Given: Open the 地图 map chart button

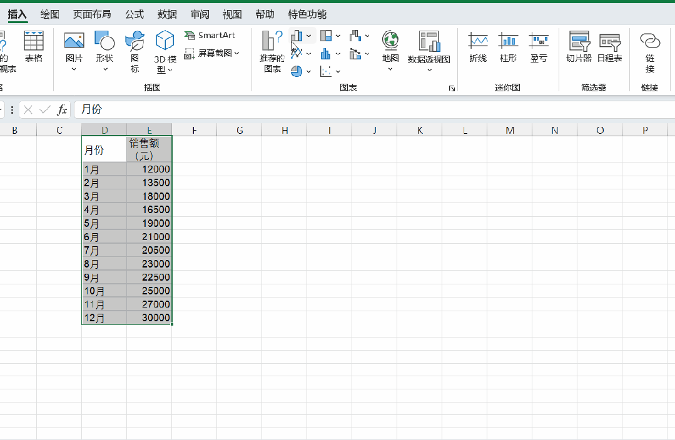Looking at the screenshot, I should tap(390, 51).
